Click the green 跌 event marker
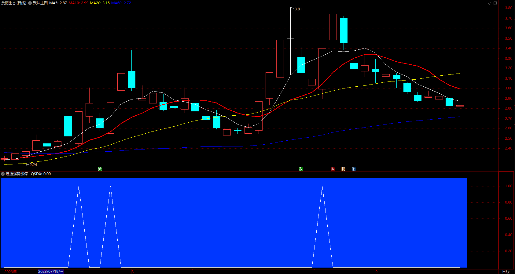The height and width of the screenshot is (274, 515). (301, 169)
